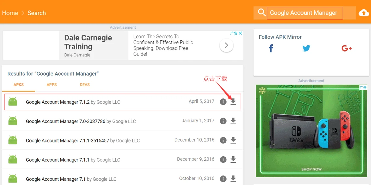This screenshot has width=371, height=185.
Task: Click the April 5, 2017 date
Action: click(x=202, y=101)
